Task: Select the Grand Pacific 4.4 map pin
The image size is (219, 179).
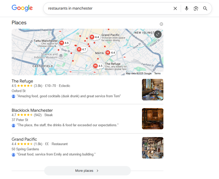Action: click(95, 37)
